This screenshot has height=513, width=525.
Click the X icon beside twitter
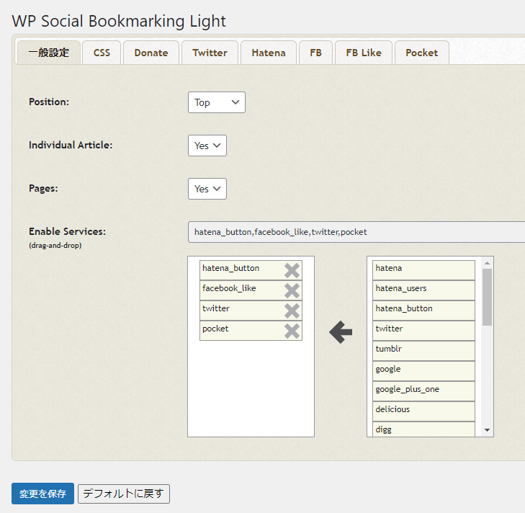pos(292,311)
